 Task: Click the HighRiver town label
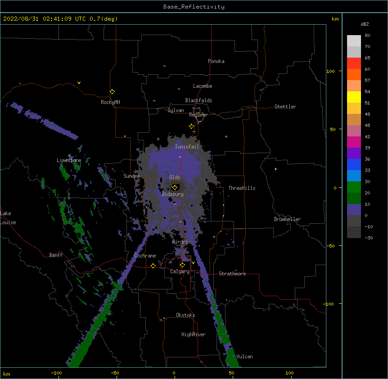coord(194,334)
